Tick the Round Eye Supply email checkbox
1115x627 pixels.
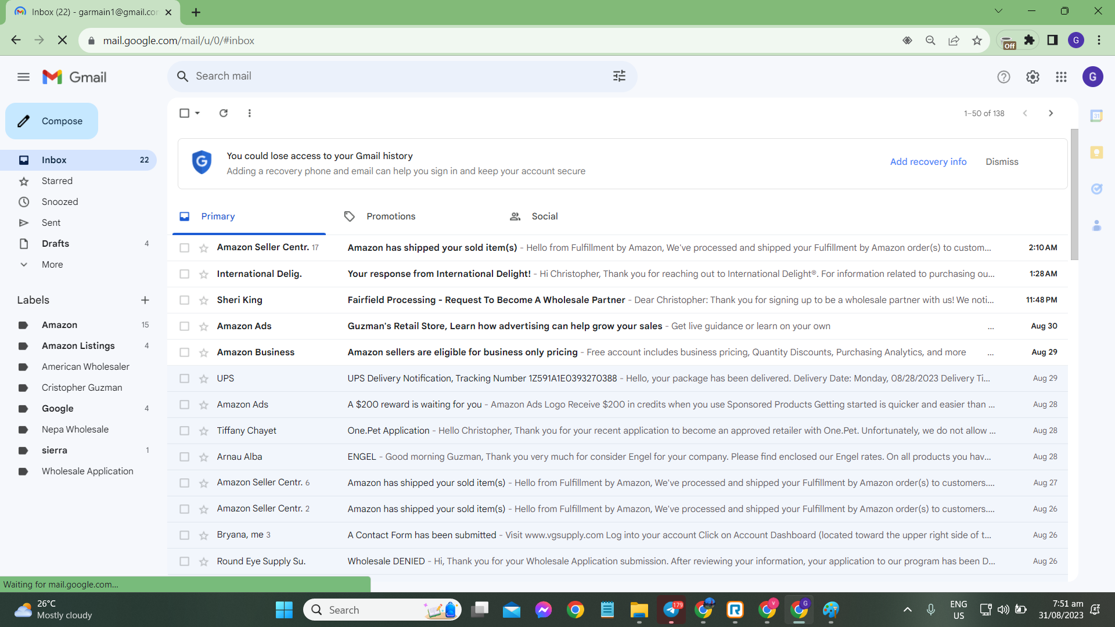coord(184,561)
